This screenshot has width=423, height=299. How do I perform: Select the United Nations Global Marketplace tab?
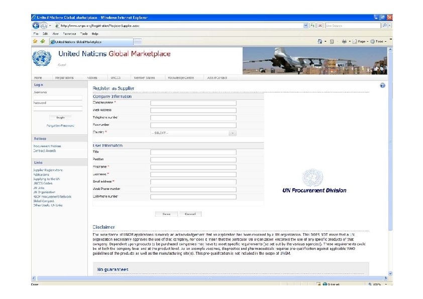91,42
